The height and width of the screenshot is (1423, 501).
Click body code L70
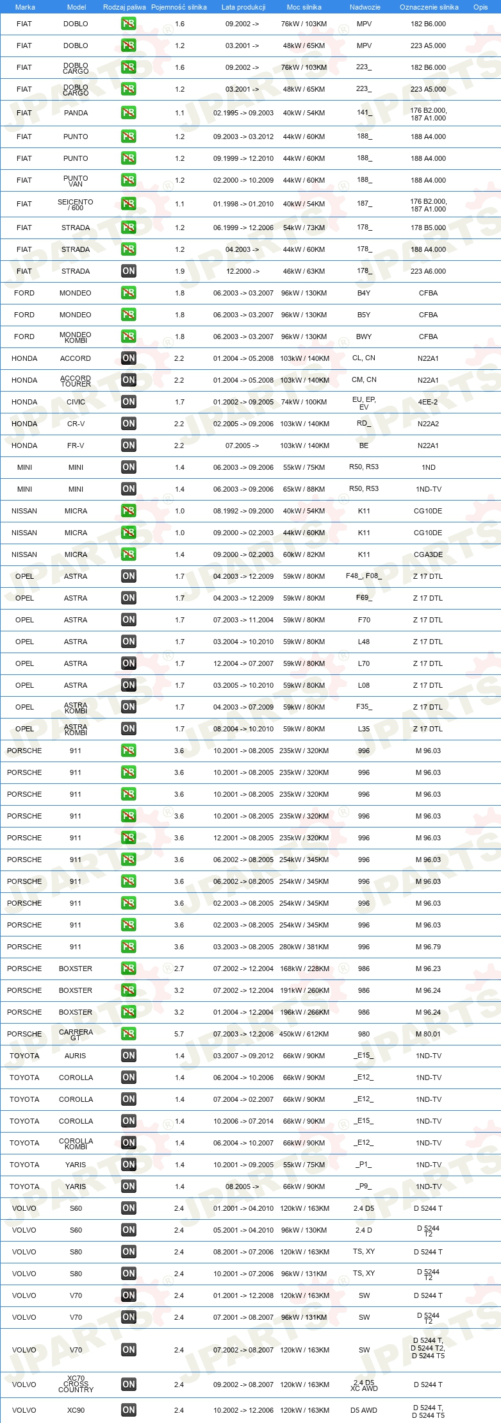(x=364, y=663)
